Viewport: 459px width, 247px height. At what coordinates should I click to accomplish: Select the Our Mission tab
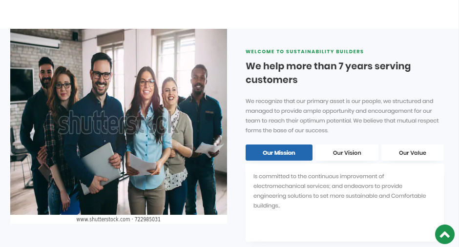pyautogui.click(x=279, y=152)
